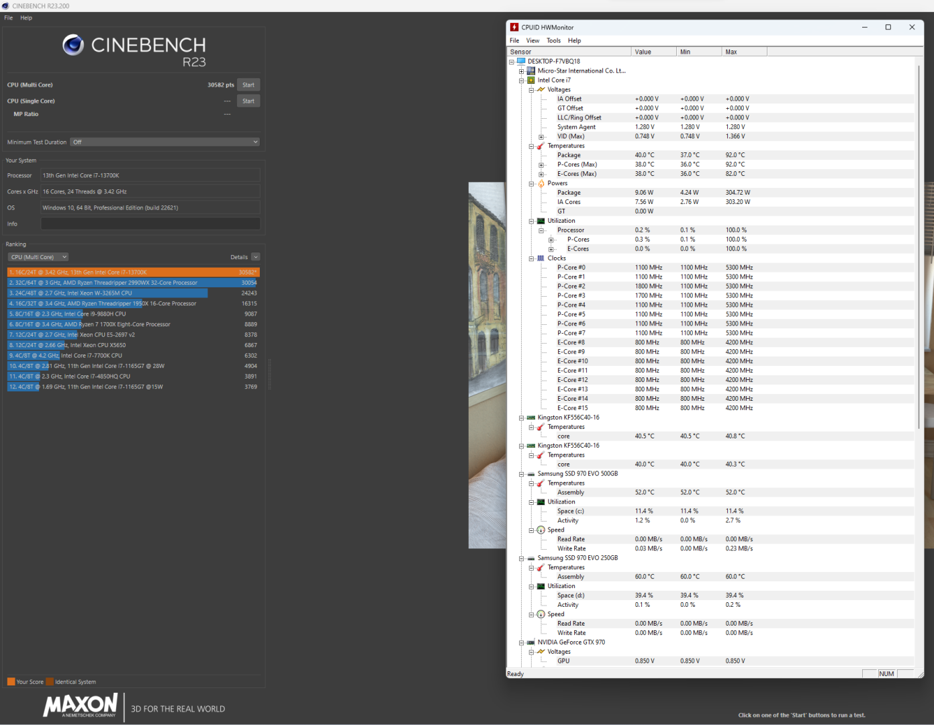Expand the E-Cores (Max) temperature row

[541, 174]
